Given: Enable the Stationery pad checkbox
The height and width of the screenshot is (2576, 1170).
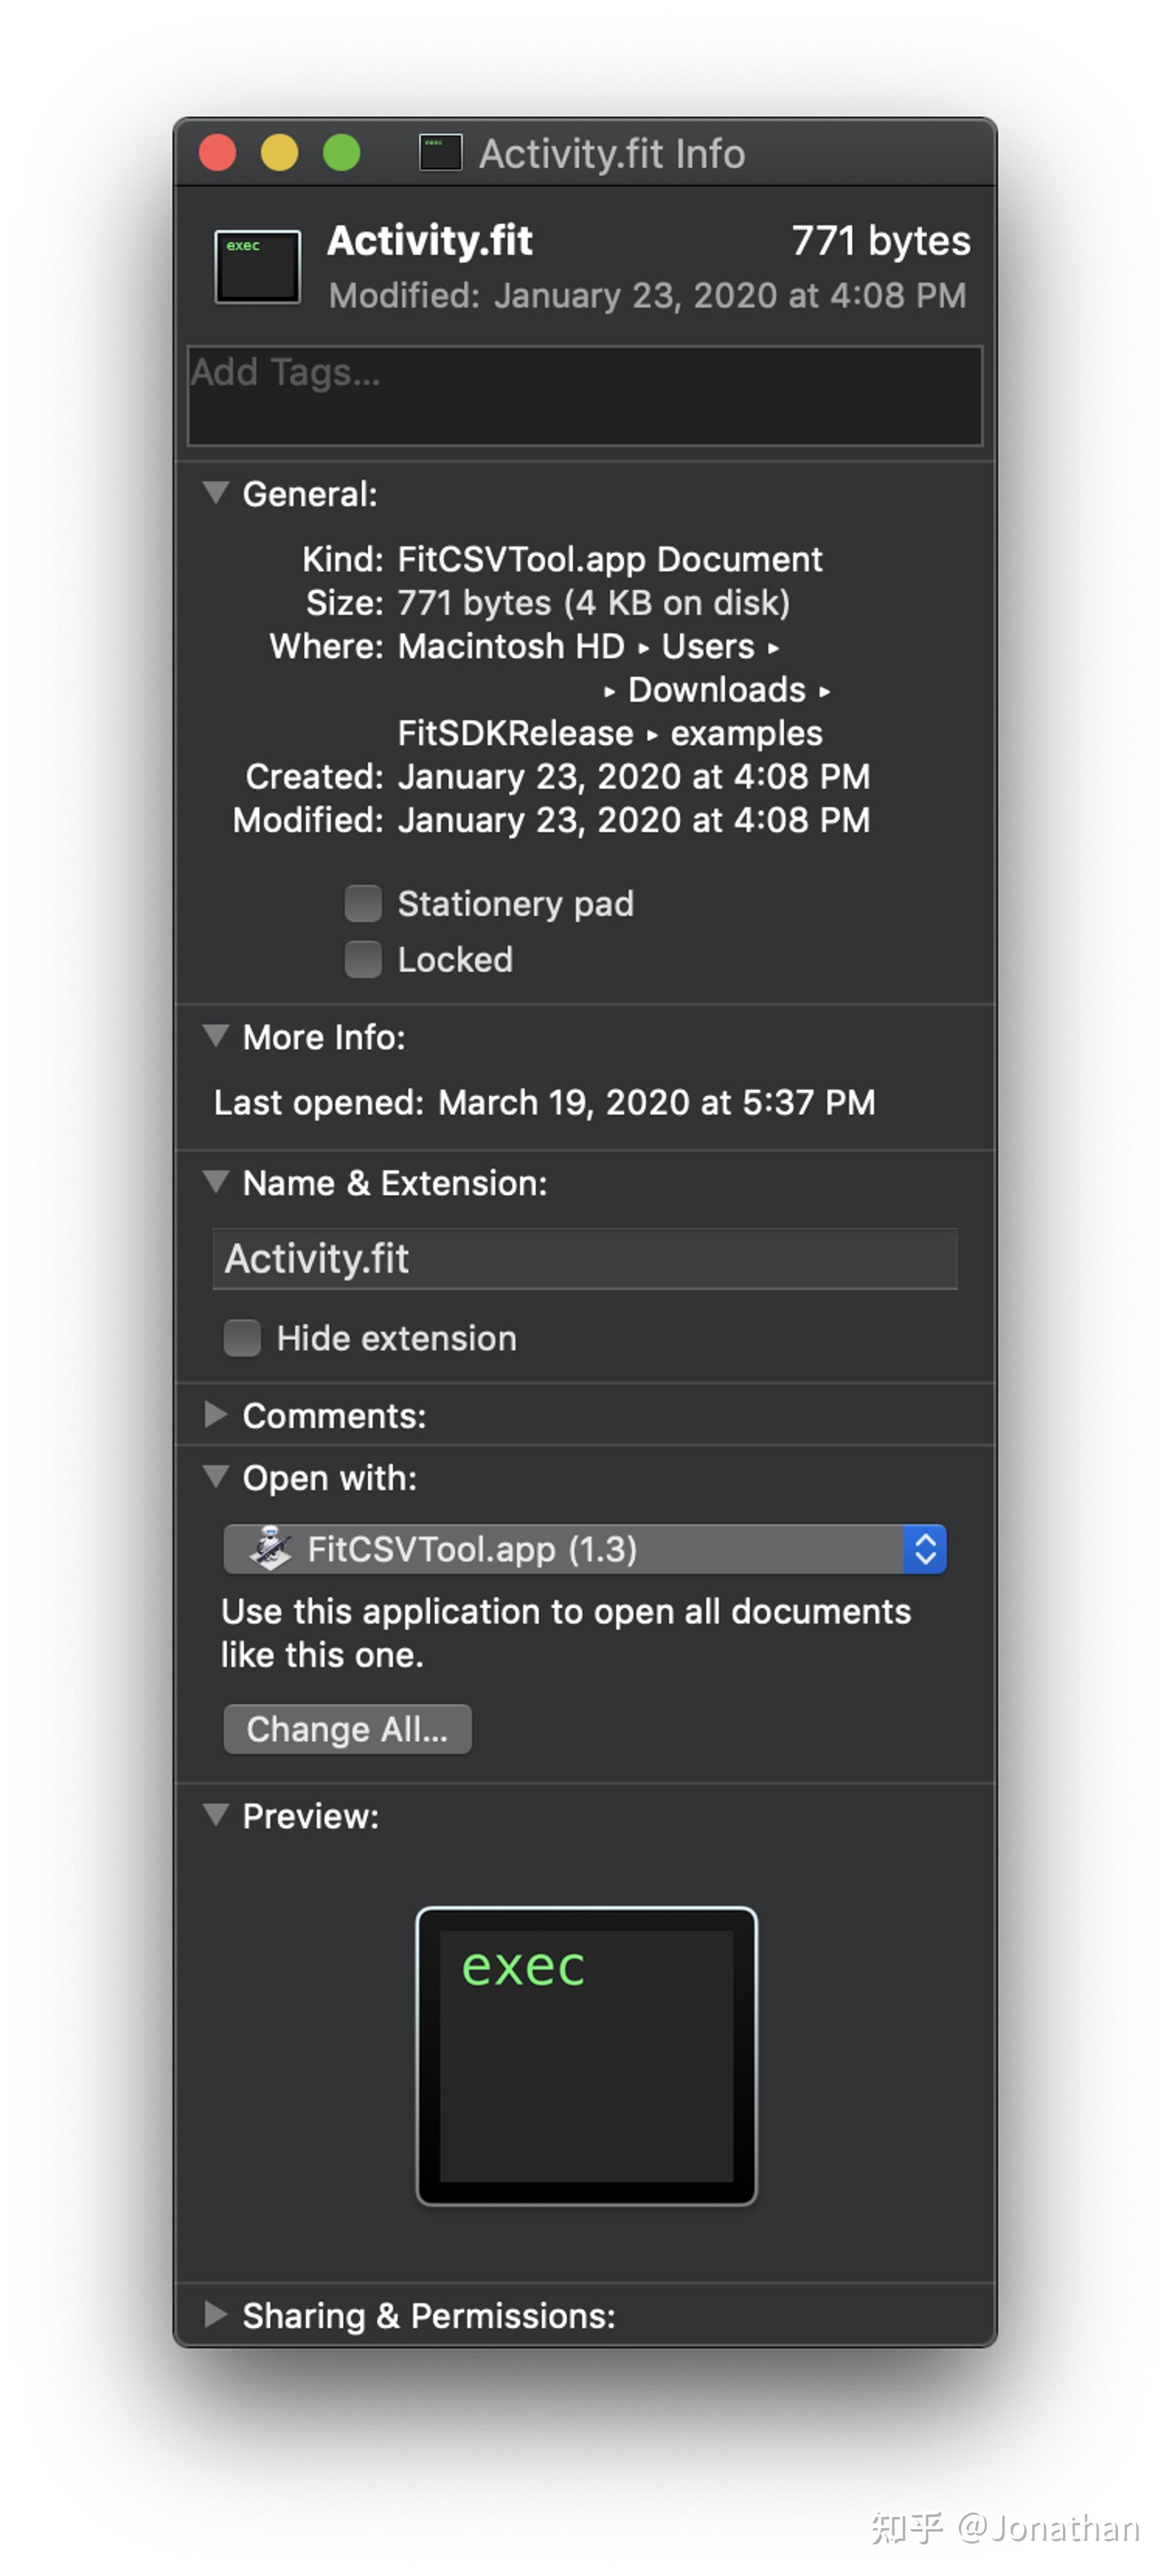Looking at the screenshot, I should [x=363, y=903].
